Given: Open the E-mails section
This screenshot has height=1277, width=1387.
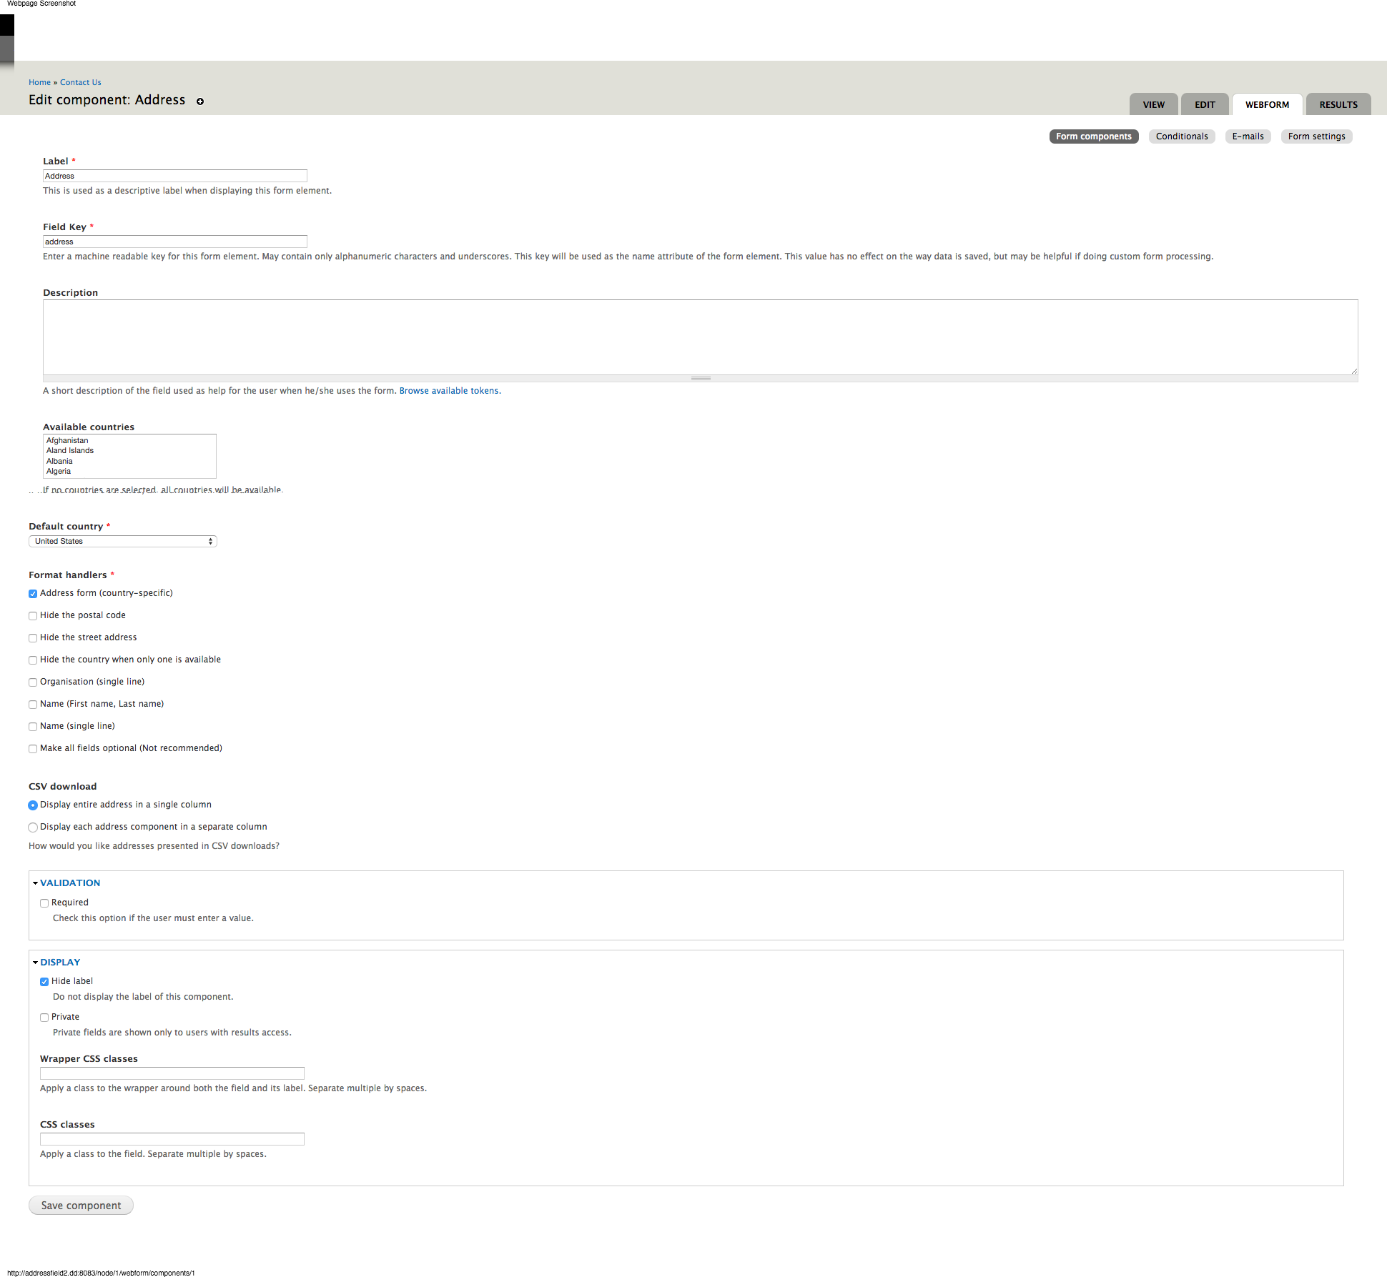Looking at the screenshot, I should pos(1248,136).
